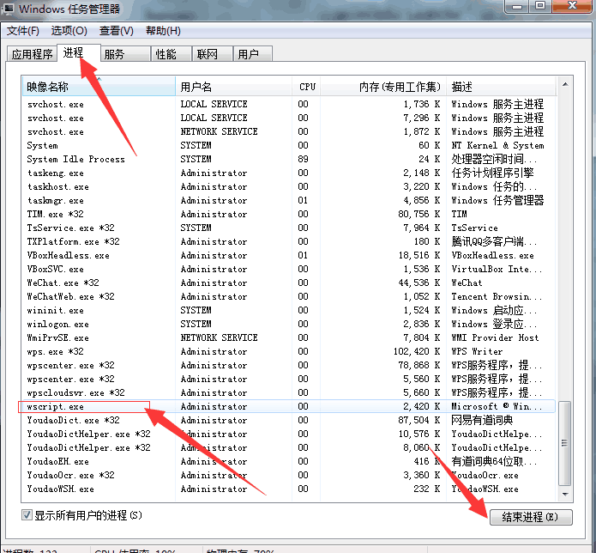
Task: Open the 选项(O) menu
Action: point(69,31)
